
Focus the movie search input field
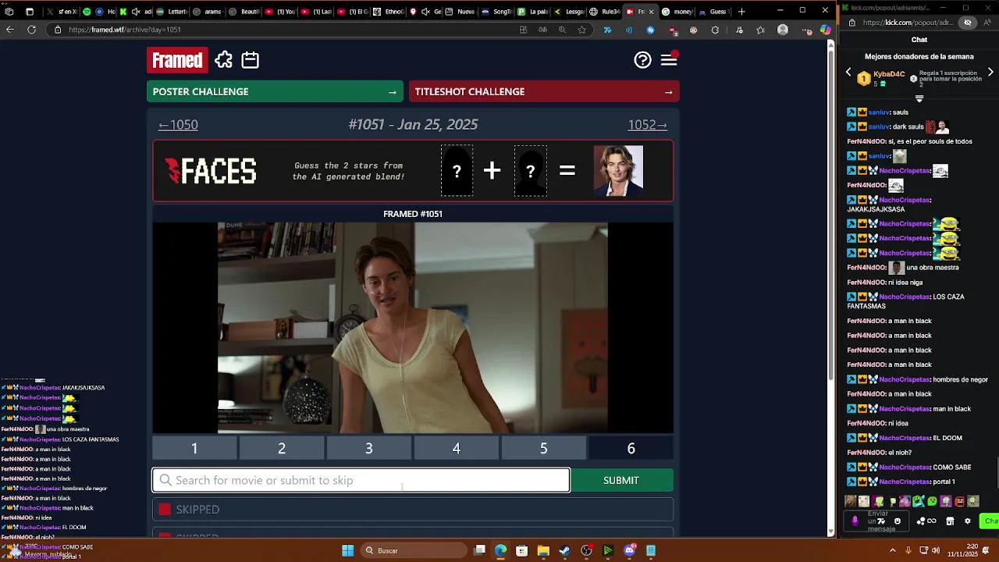361,480
